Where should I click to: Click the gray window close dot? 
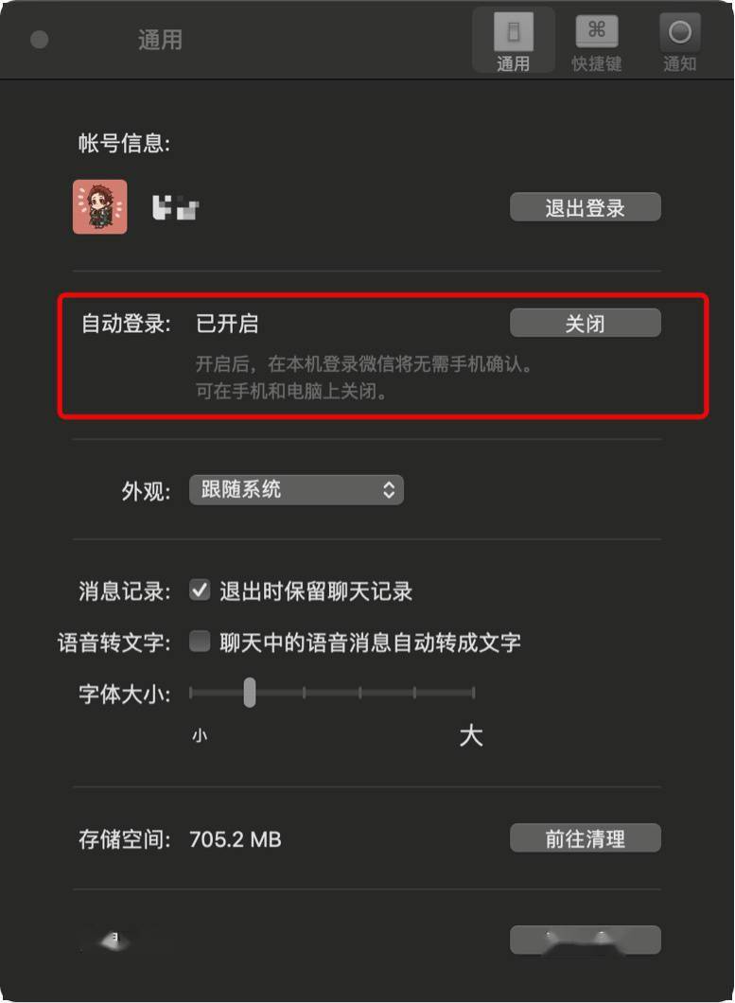pyautogui.click(x=40, y=40)
